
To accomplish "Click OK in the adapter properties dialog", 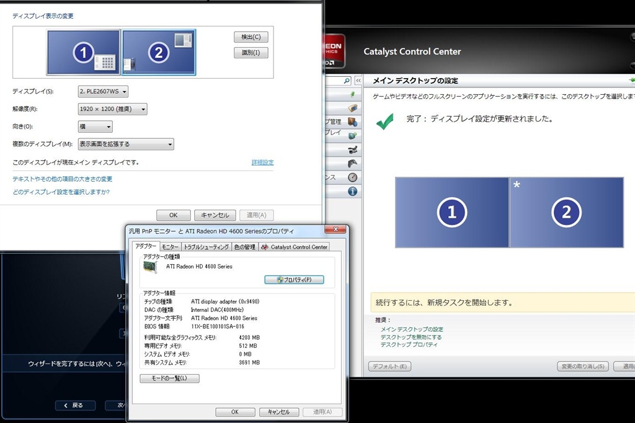I will point(235,412).
